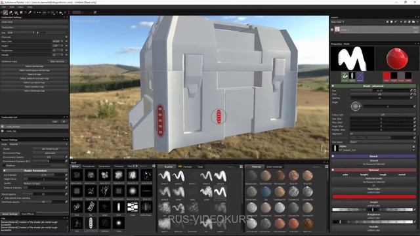Open Brush settings icon in Properties

345,76
